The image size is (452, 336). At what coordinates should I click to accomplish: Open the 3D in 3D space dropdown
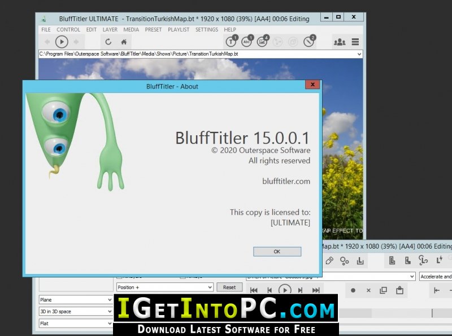[76, 311]
